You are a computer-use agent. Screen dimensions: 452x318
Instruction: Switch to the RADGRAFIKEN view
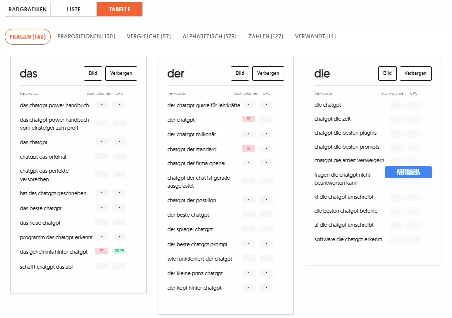pyautogui.click(x=27, y=9)
